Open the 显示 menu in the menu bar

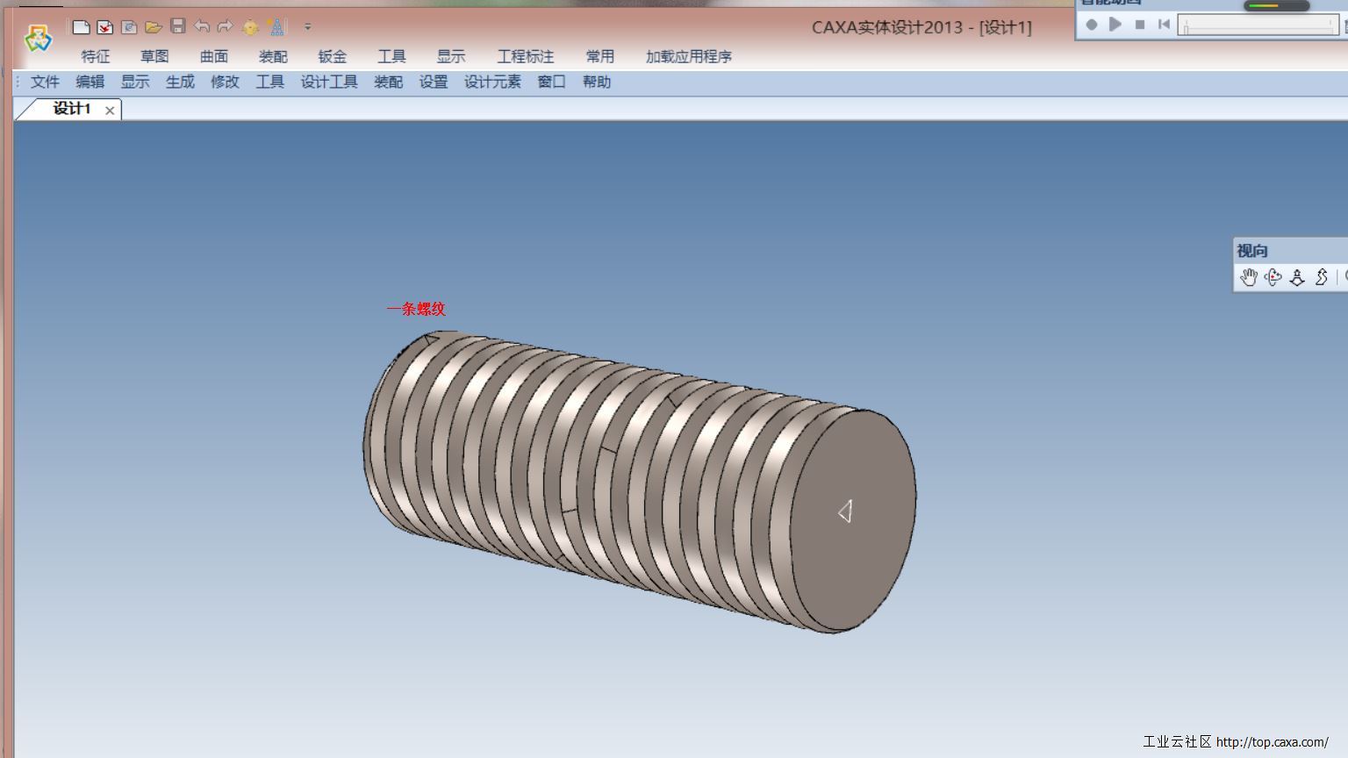pyautogui.click(x=135, y=82)
